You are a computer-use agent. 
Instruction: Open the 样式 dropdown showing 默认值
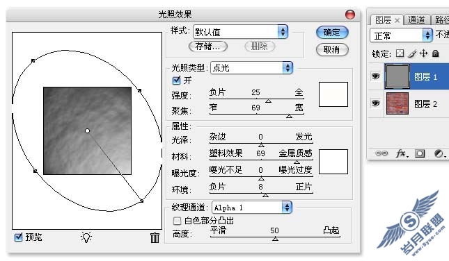[x=241, y=32]
